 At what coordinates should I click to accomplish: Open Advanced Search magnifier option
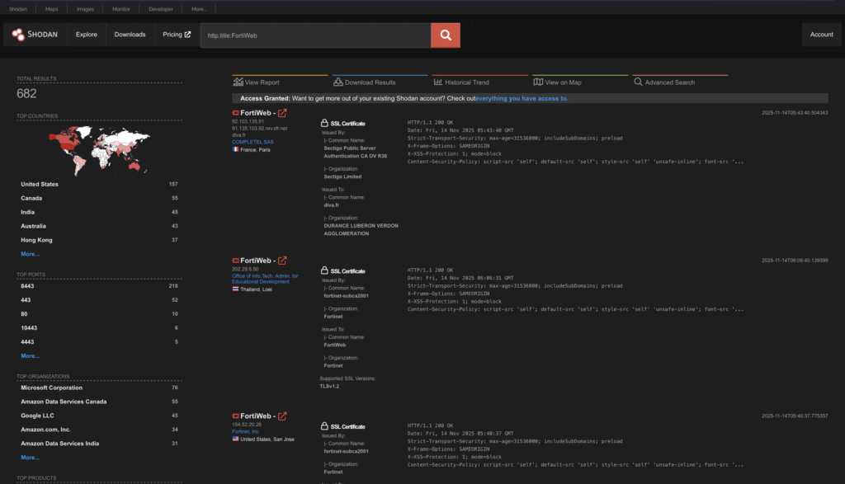638,82
